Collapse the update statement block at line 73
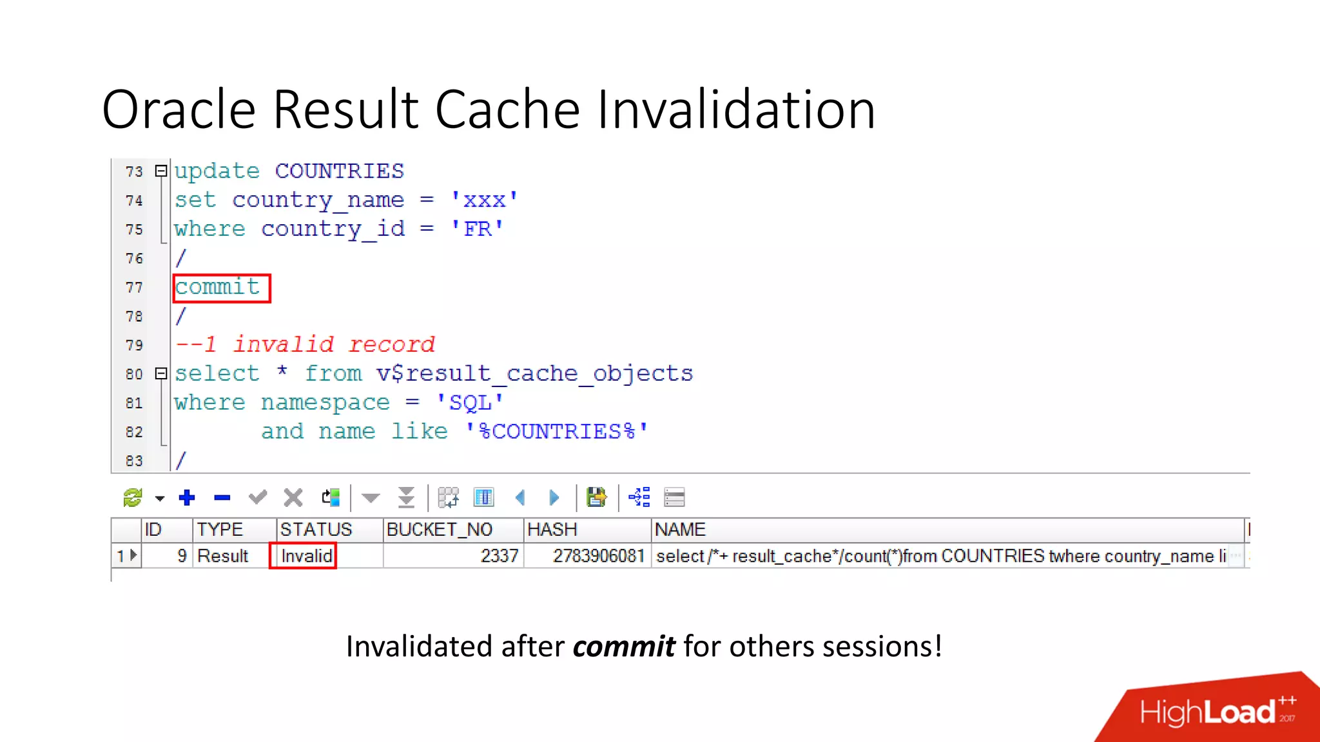This screenshot has width=1320, height=742. pyautogui.click(x=161, y=171)
